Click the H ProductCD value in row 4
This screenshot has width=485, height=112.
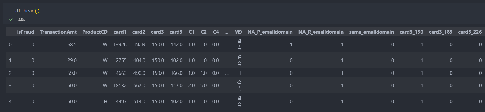pos(106,102)
